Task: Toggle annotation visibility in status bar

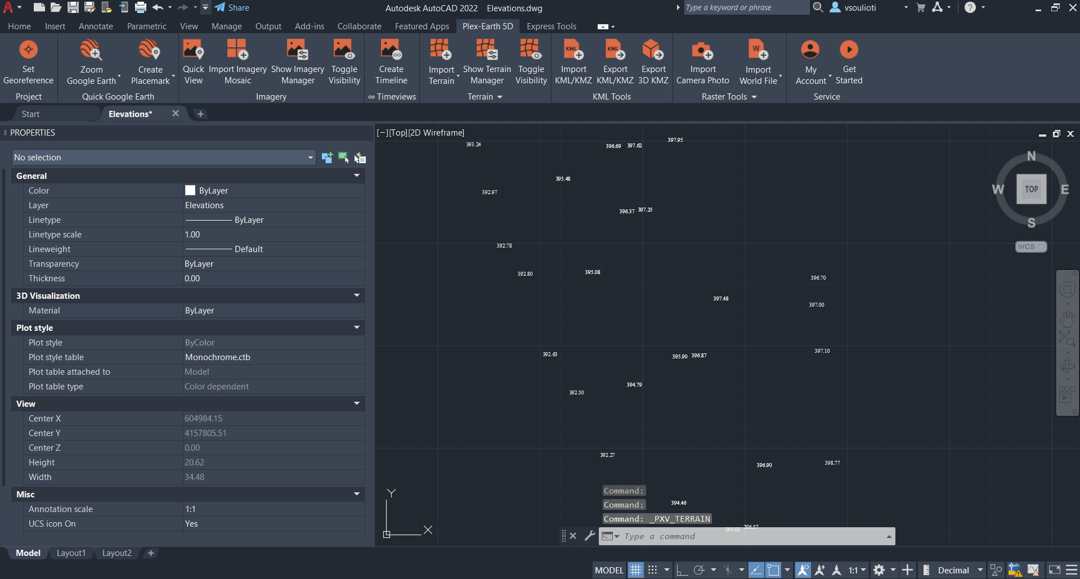Action: pyautogui.click(x=803, y=570)
